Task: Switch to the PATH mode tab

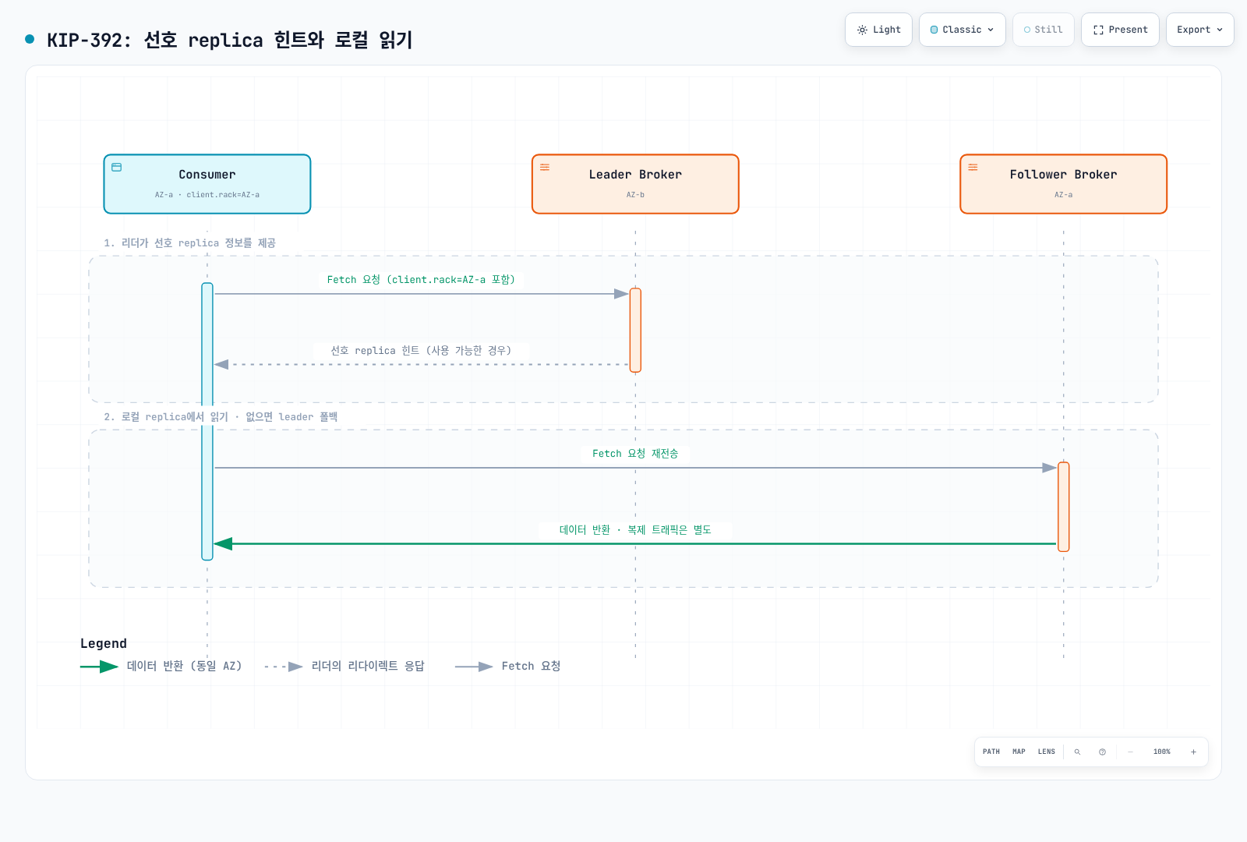Action: coord(991,752)
